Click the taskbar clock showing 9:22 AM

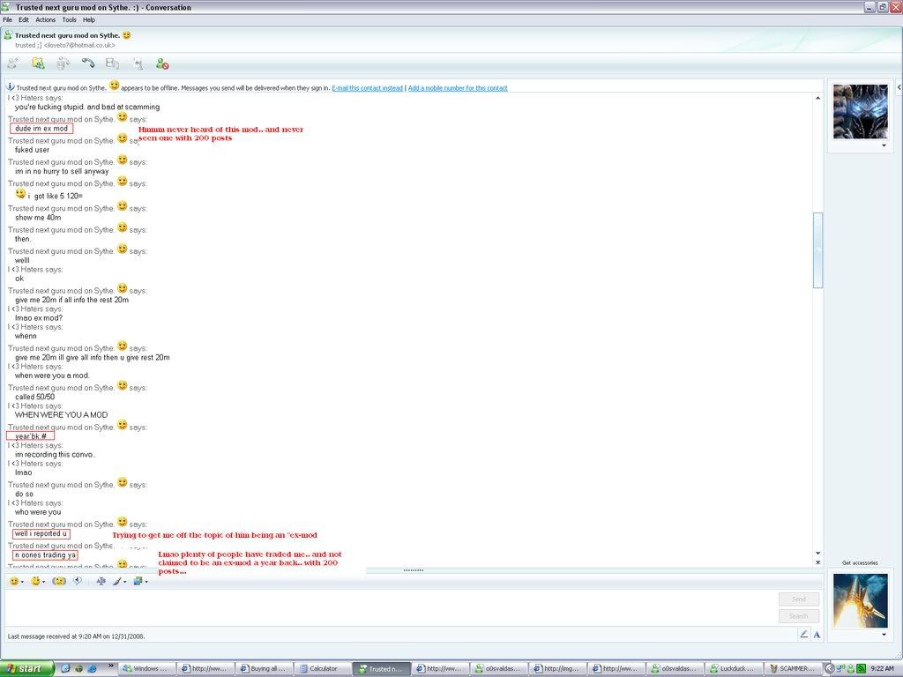tap(882, 668)
